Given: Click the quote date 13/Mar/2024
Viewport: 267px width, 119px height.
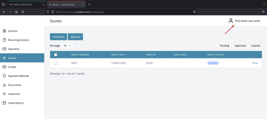Looking at the screenshot, I should pos(119,63).
